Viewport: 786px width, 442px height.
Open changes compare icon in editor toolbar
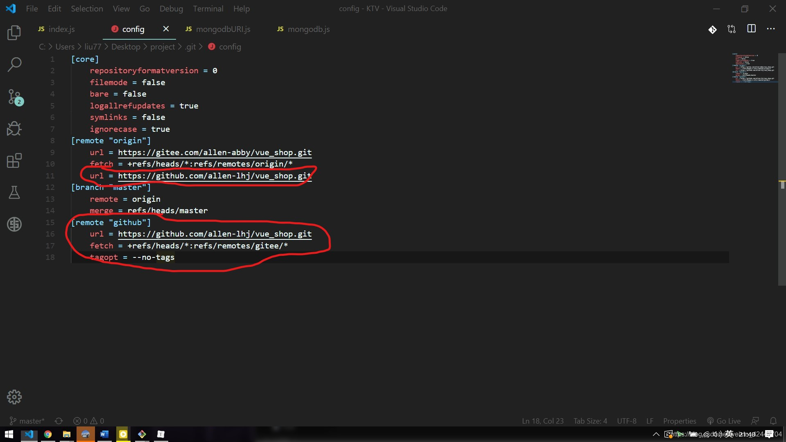coord(732,29)
